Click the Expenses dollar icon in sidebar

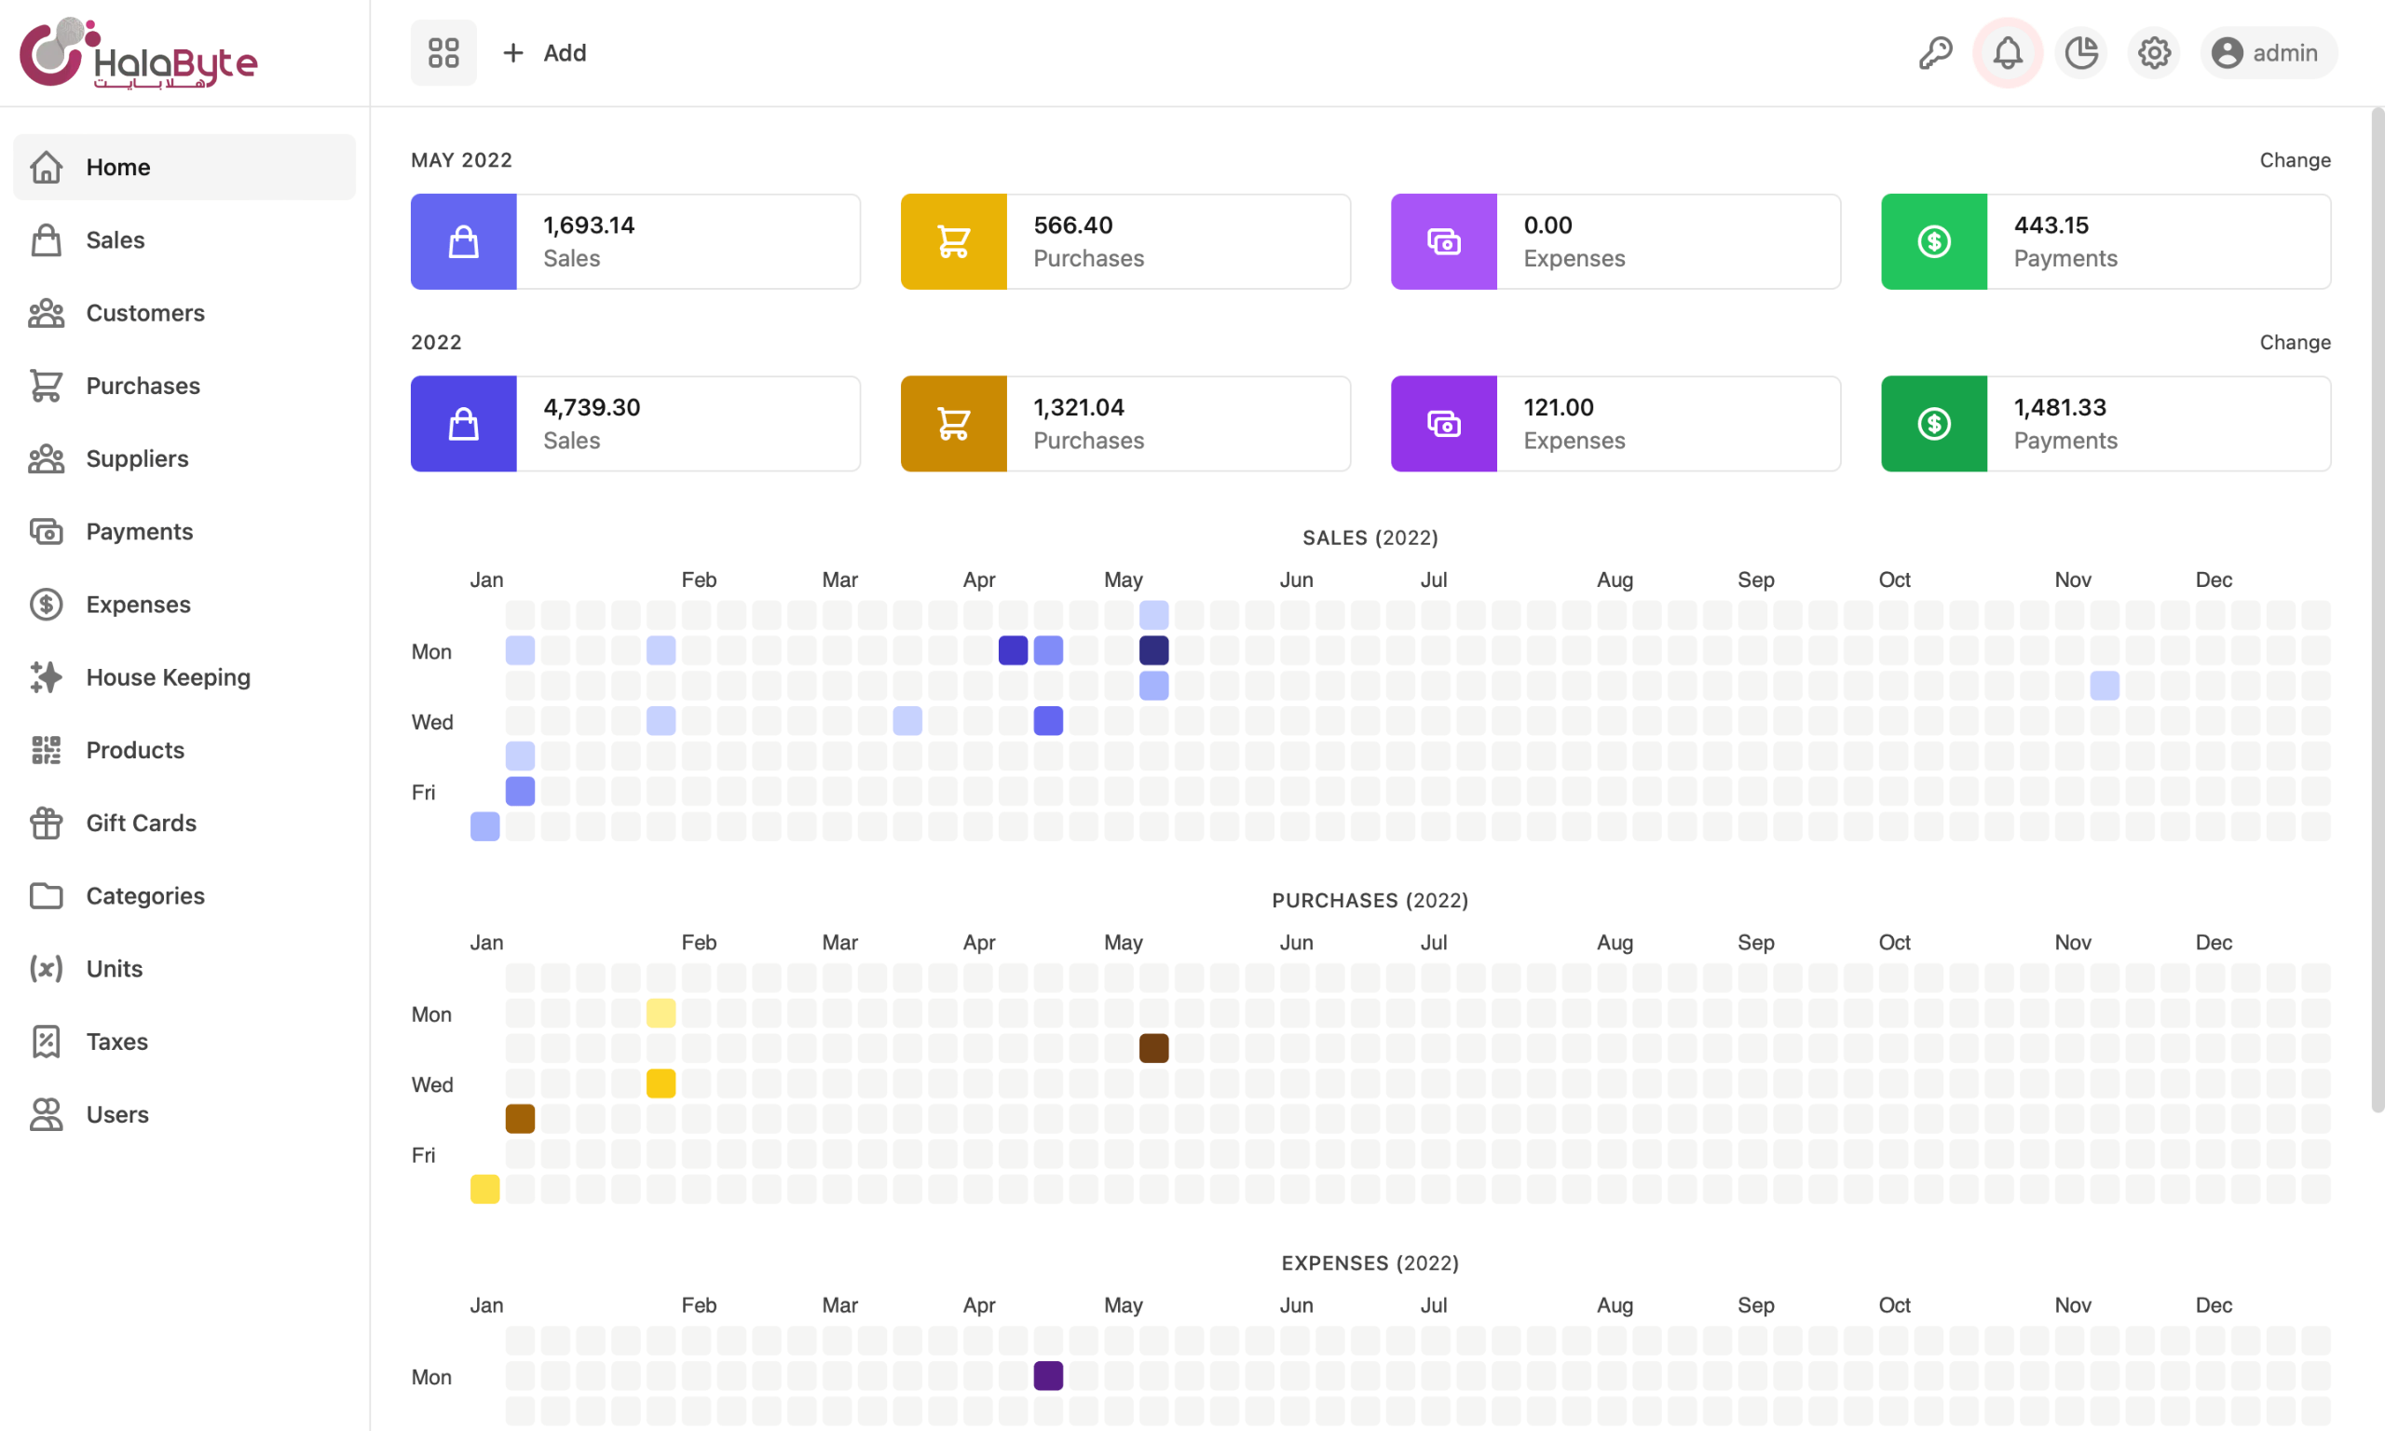pyautogui.click(x=46, y=604)
